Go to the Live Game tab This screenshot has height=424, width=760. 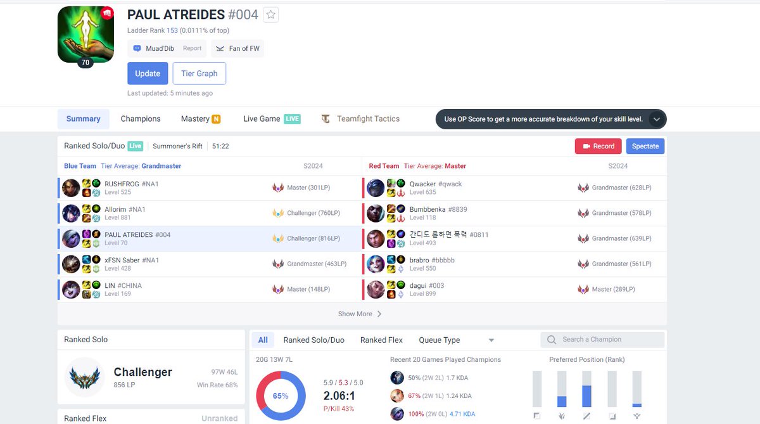click(x=272, y=119)
